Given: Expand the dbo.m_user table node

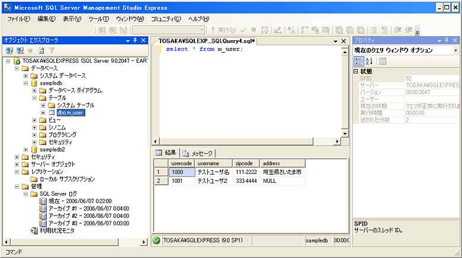Looking at the screenshot, I should tap(43, 112).
